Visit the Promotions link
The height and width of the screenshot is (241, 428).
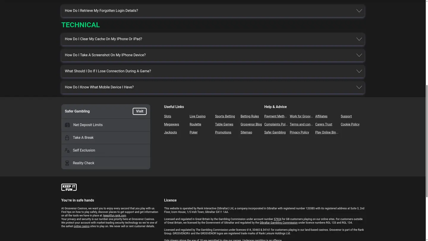coord(223,132)
